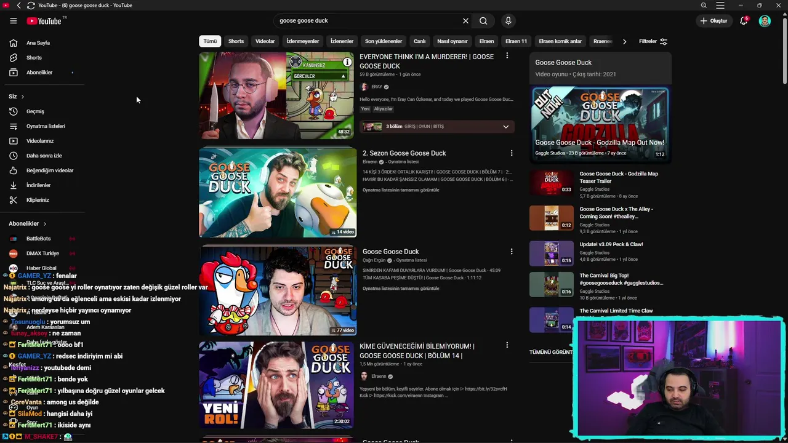The width and height of the screenshot is (788, 443).
Task: Show more filter chips with the right arrow
Action: 624,41
